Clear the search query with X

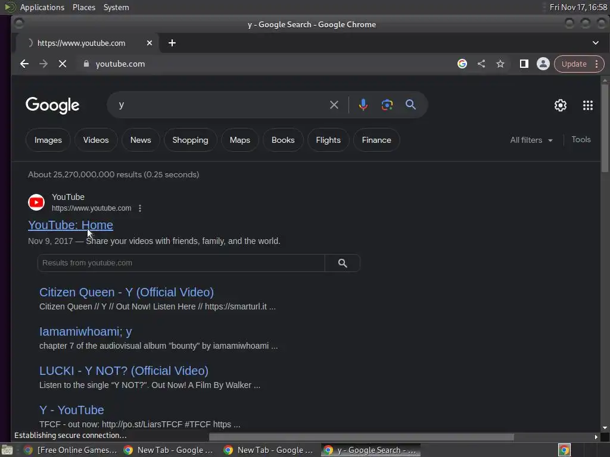point(334,105)
